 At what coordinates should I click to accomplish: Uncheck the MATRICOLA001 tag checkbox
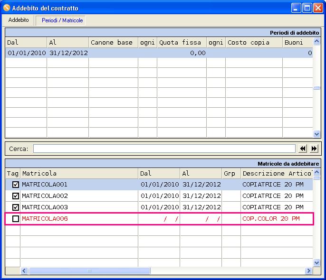coord(16,185)
